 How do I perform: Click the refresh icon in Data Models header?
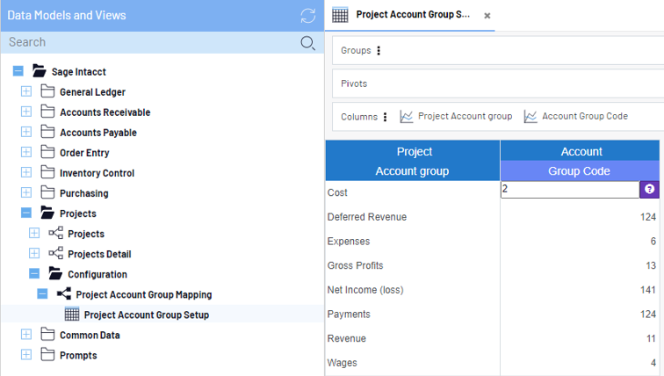[x=307, y=16]
